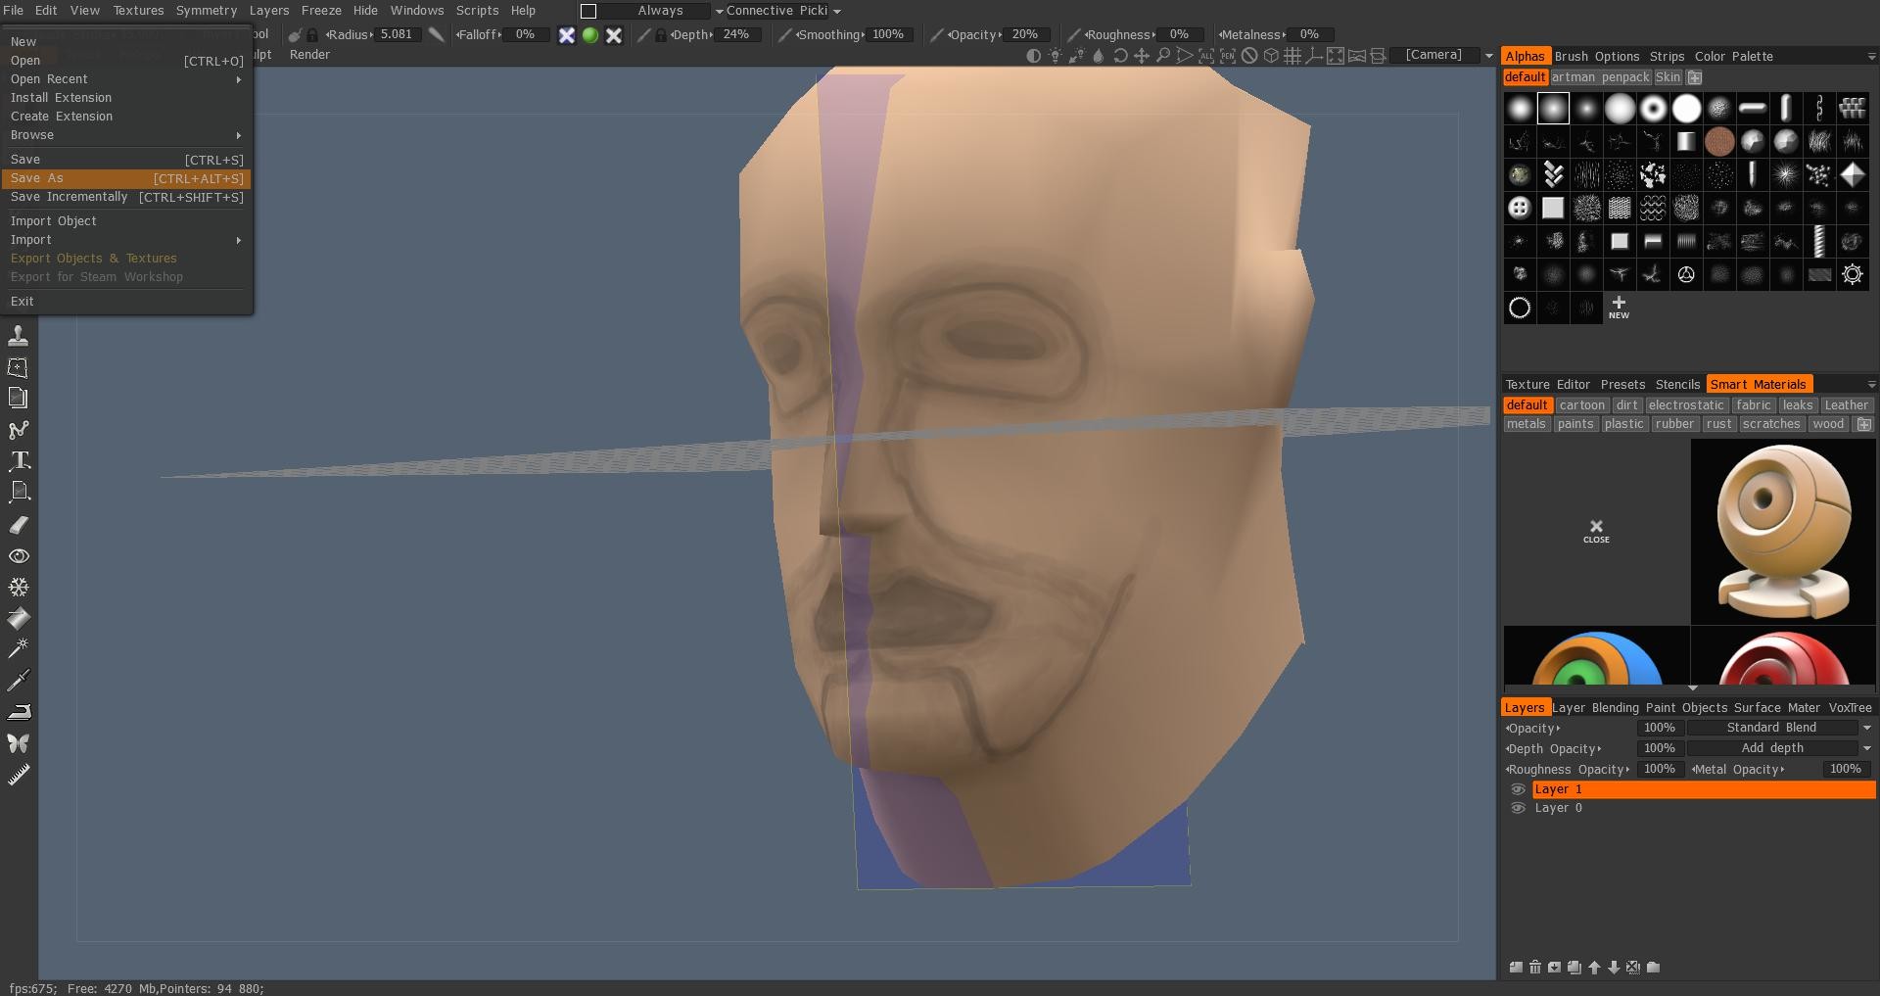Switch to the Smart Materials tab
This screenshot has width=1880, height=996.
tap(1759, 384)
